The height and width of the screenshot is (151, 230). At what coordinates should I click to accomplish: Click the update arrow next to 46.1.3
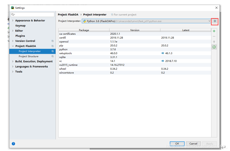(163, 53)
